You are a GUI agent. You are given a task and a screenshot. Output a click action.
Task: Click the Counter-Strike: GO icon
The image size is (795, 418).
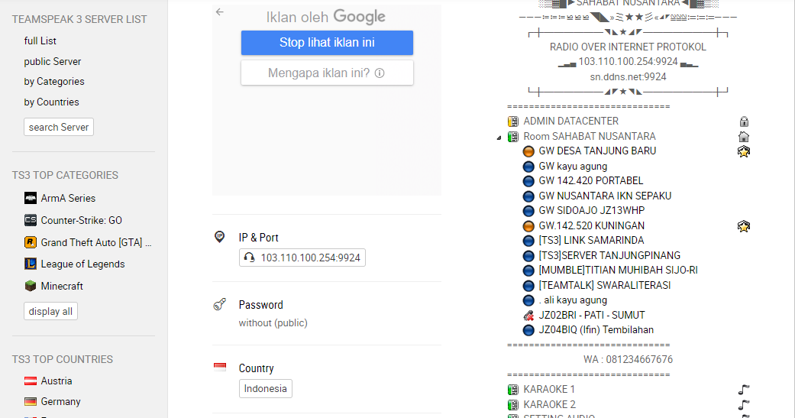pyautogui.click(x=31, y=220)
